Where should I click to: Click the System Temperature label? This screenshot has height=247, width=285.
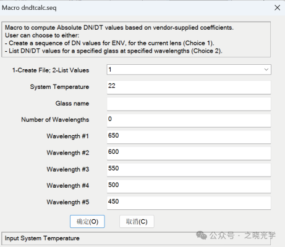click(59, 87)
